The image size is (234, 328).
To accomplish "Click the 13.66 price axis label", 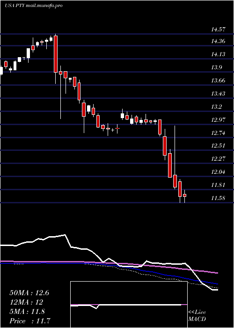I will [x=218, y=81].
